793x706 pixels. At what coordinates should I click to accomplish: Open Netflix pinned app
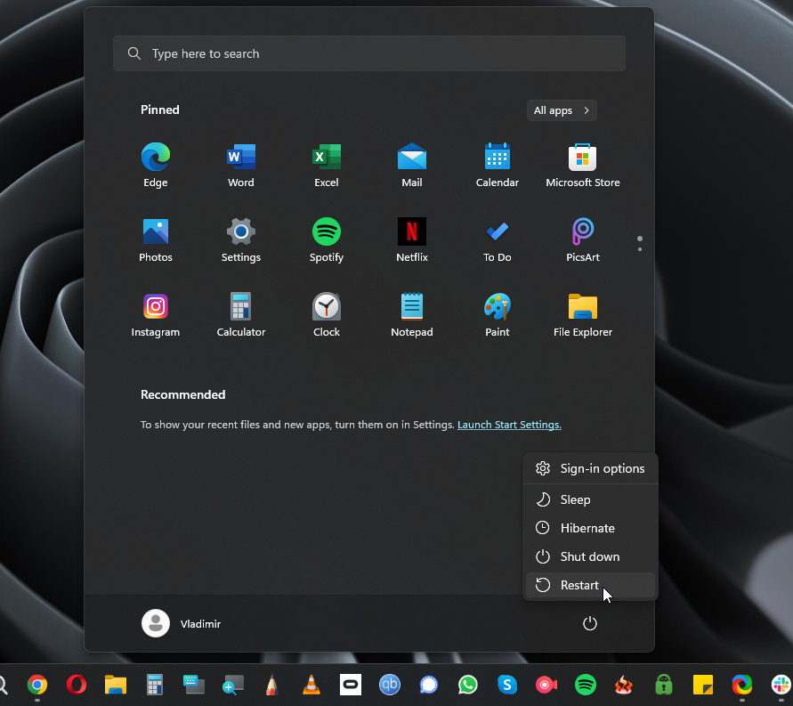[412, 240]
